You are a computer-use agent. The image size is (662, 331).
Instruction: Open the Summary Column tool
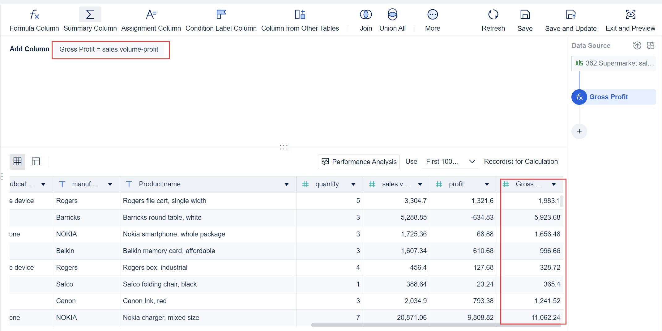coord(90,19)
